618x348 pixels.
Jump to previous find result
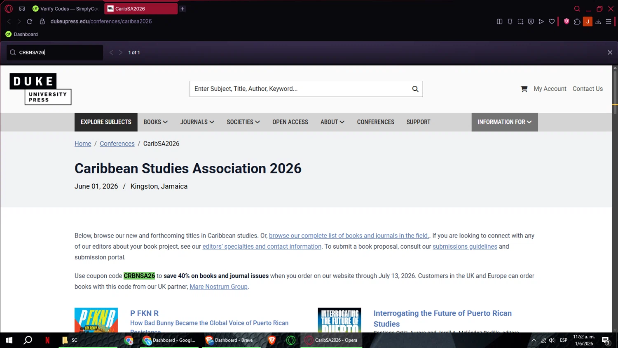(x=111, y=52)
